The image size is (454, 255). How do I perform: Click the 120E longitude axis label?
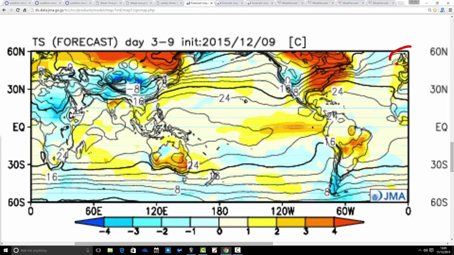click(157, 211)
